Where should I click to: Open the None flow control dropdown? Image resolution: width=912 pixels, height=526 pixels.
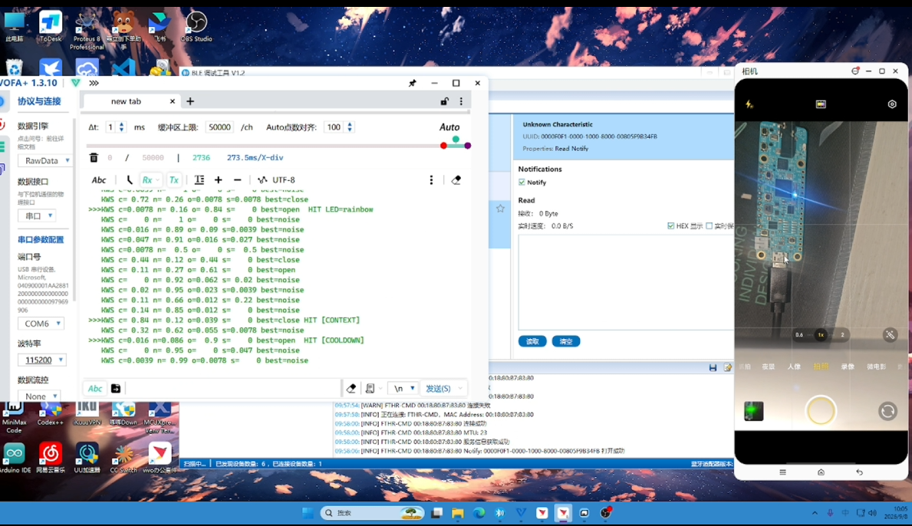[x=38, y=396]
